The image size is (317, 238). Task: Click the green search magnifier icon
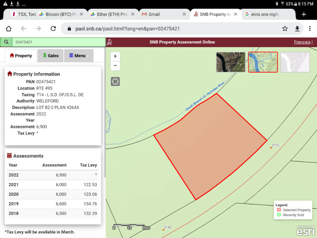pos(6,42)
